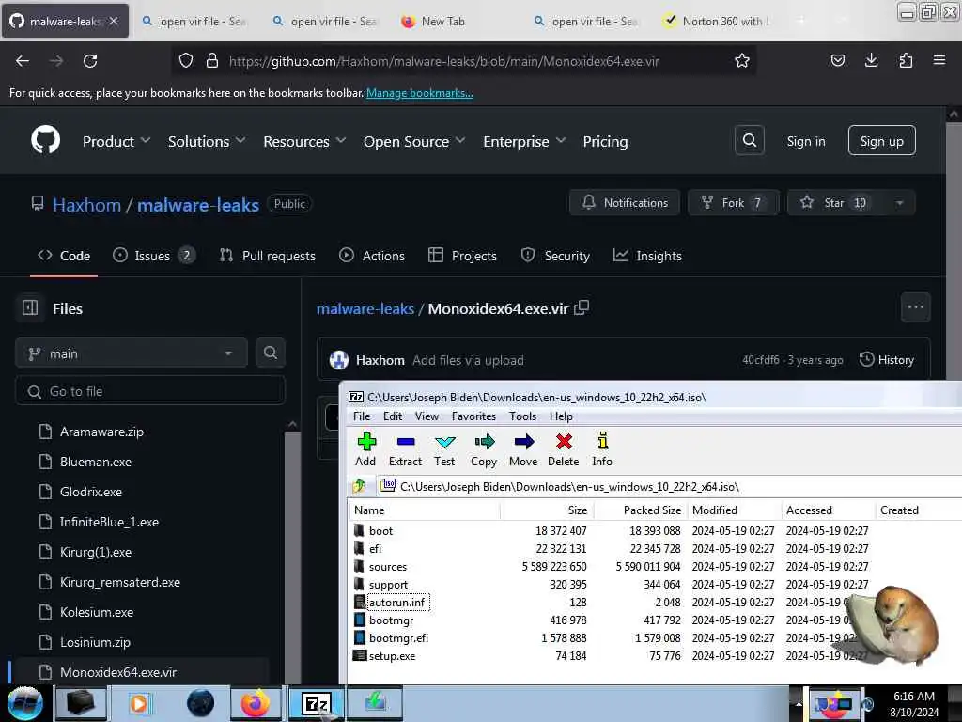Viewport: 962px width, 722px height.
Task: Open the Pricing link
Action: click(605, 141)
